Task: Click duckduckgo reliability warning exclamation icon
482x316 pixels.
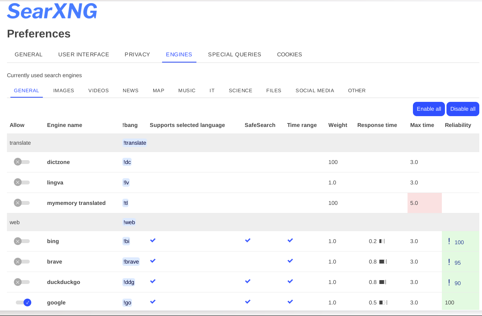Action: click(x=449, y=282)
